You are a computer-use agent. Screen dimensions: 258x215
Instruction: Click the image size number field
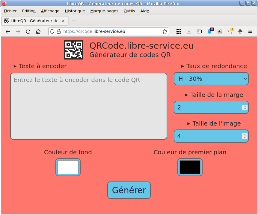(211, 136)
